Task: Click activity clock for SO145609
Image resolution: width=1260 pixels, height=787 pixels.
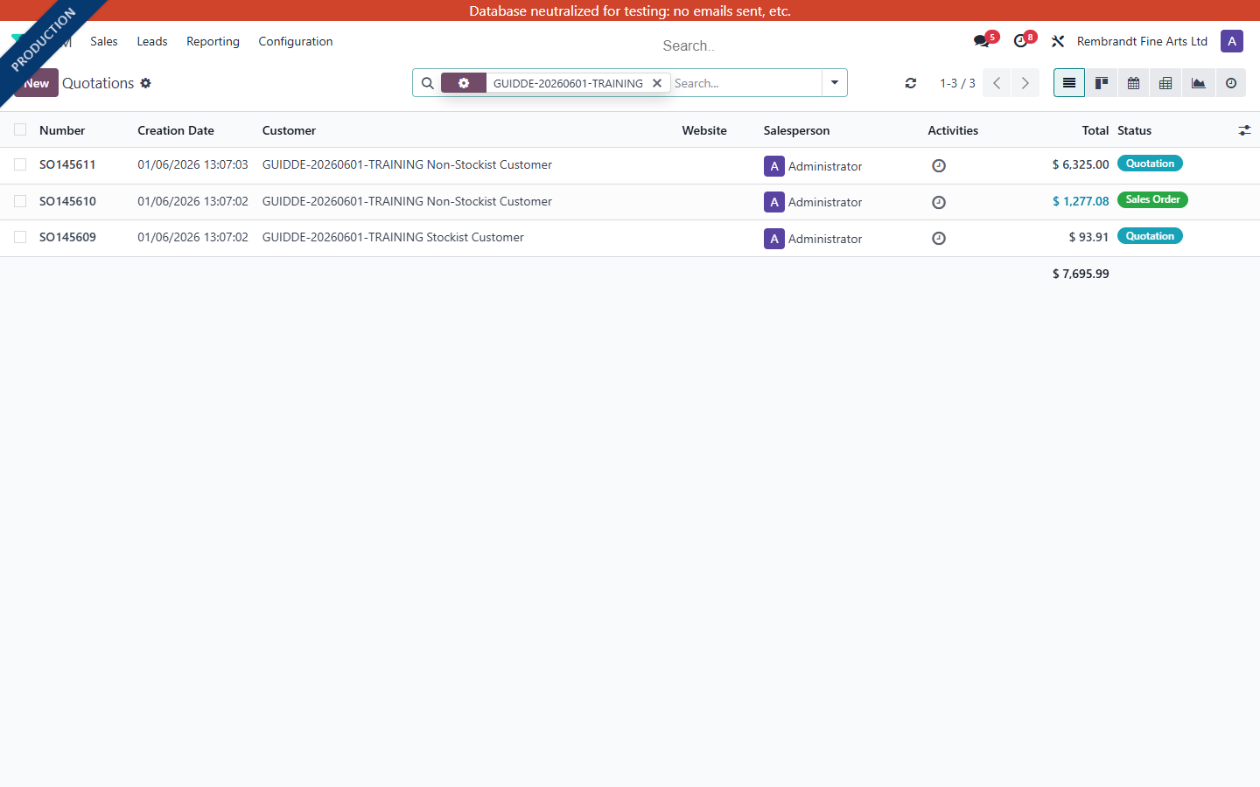Action: pyautogui.click(x=939, y=238)
